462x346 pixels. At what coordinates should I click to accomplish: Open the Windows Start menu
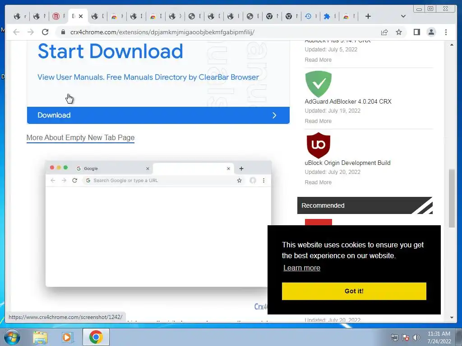coord(12,337)
